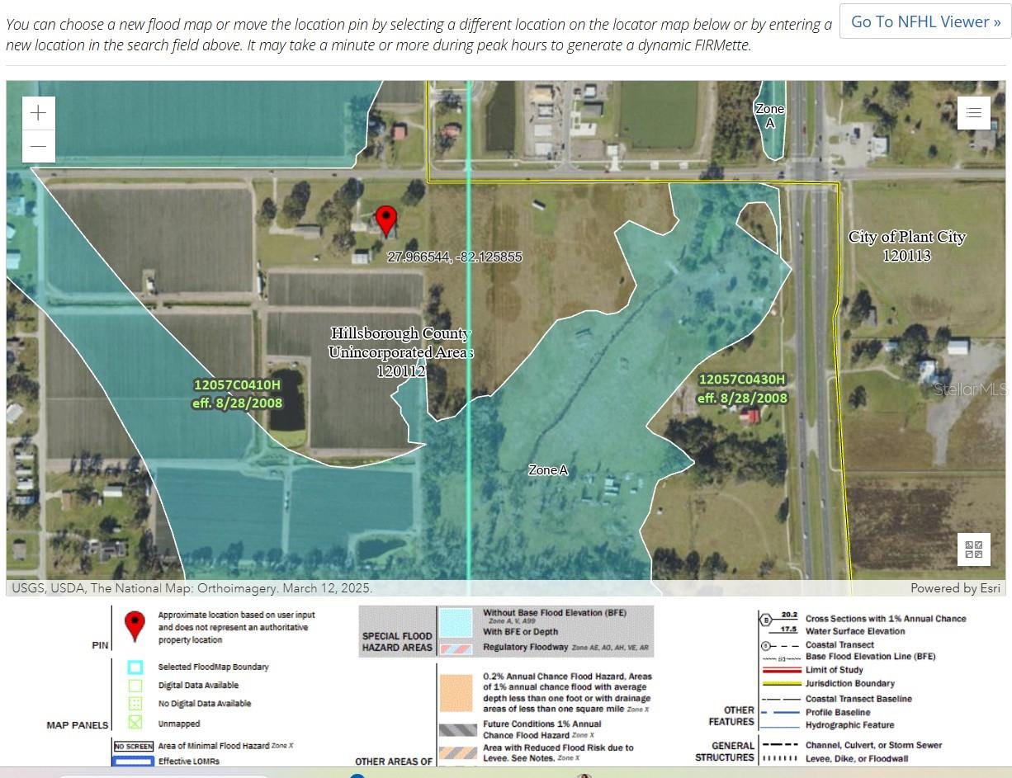Click the Hillsborough County Unincorporated Areas label

coord(400,352)
